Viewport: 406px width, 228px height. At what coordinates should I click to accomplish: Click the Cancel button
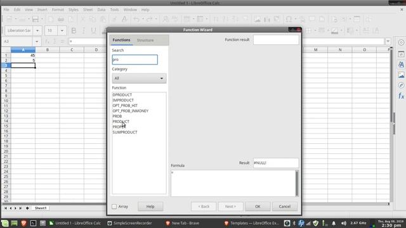pos(285,206)
